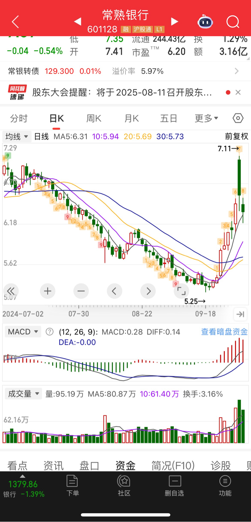Open the 看点 section tab
This screenshot has width=251, height=522.
point(17,465)
